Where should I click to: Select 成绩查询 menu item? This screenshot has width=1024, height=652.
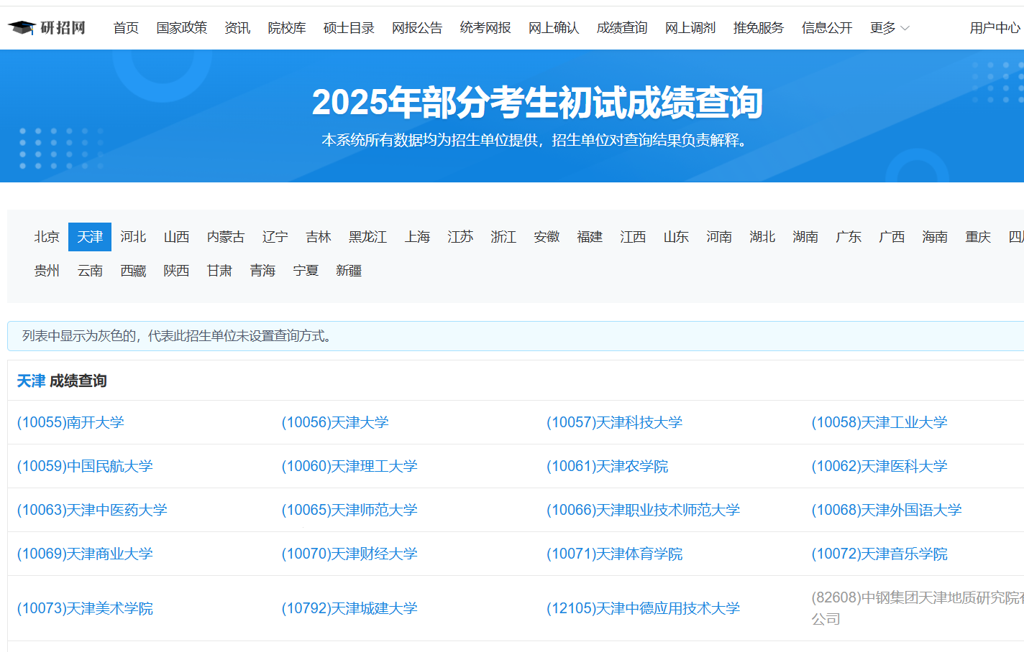click(622, 28)
